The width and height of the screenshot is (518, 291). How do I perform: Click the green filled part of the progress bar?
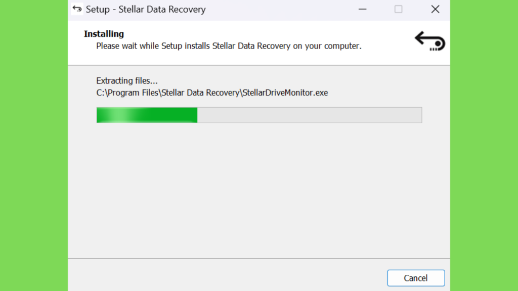147,115
